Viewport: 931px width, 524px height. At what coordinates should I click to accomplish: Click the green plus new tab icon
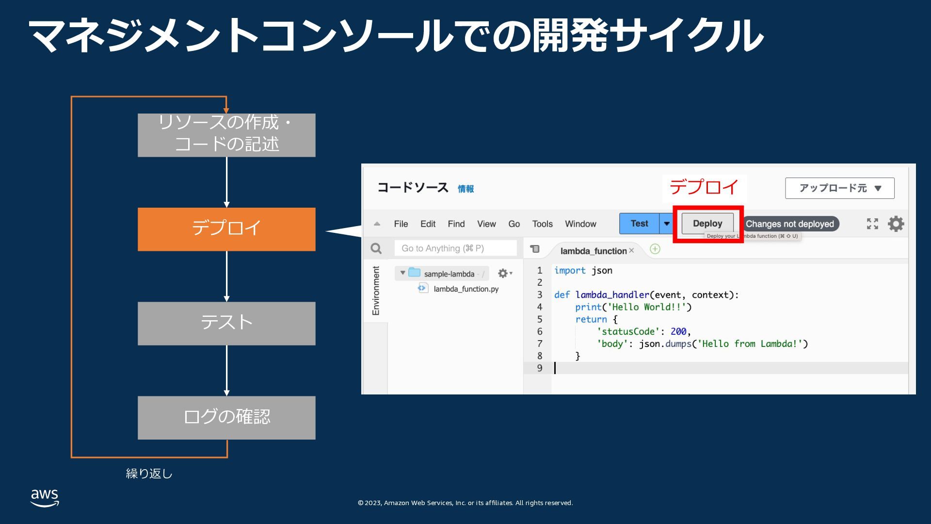tap(655, 249)
